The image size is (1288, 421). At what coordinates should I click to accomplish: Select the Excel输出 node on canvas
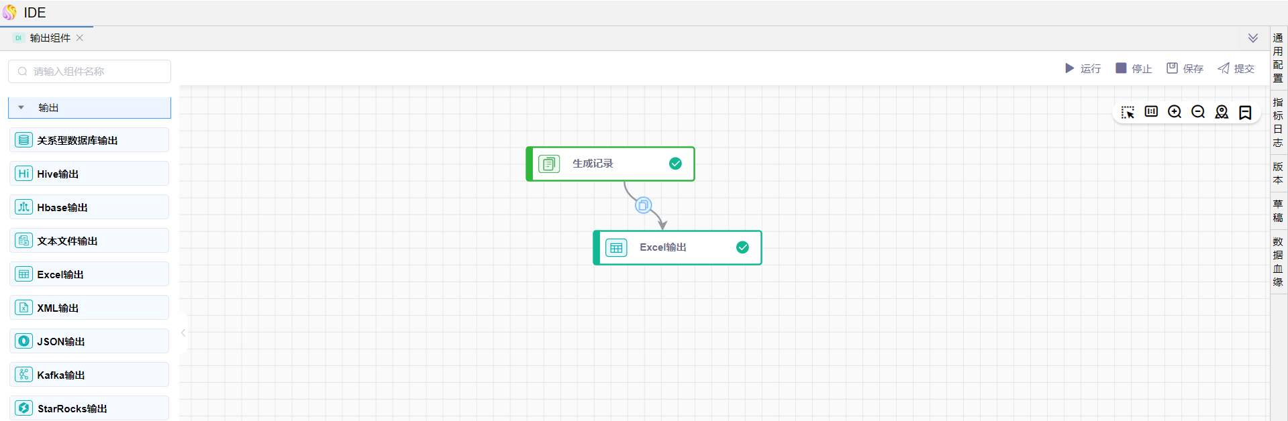pyautogui.click(x=677, y=247)
